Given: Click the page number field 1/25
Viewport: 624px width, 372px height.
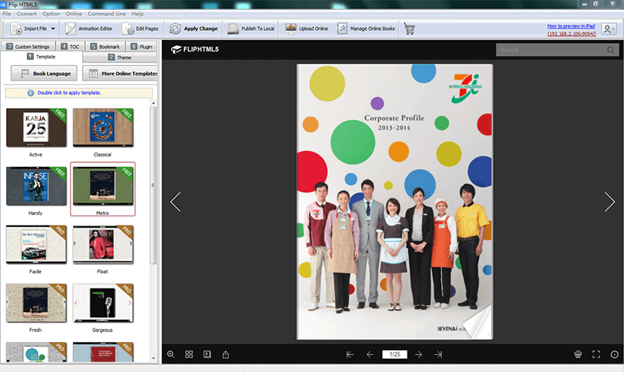Looking at the screenshot, I should point(395,354).
